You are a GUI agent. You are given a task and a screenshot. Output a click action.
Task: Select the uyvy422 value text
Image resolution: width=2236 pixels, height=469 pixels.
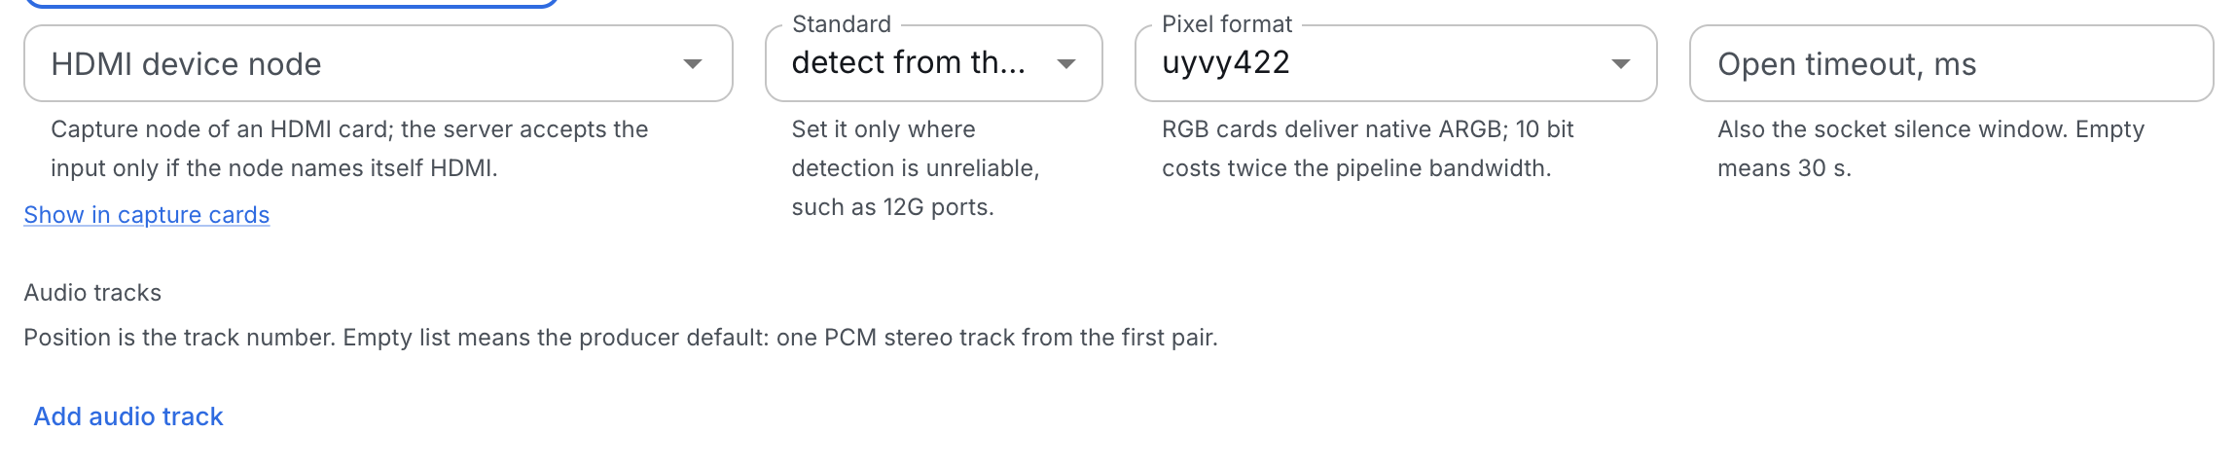pyautogui.click(x=1226, y=62)
